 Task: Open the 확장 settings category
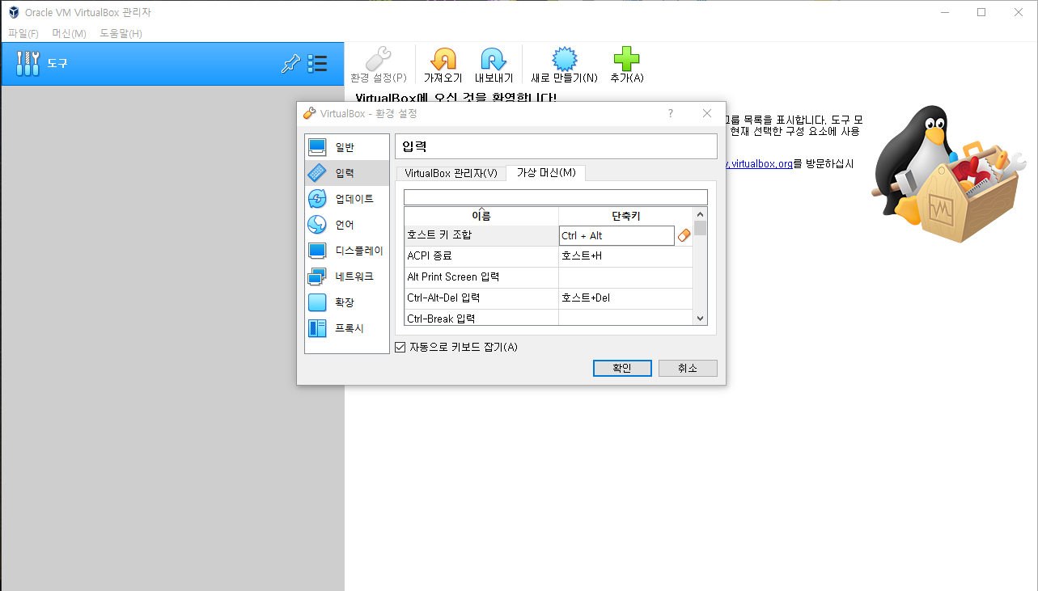(x=346, y=302)
